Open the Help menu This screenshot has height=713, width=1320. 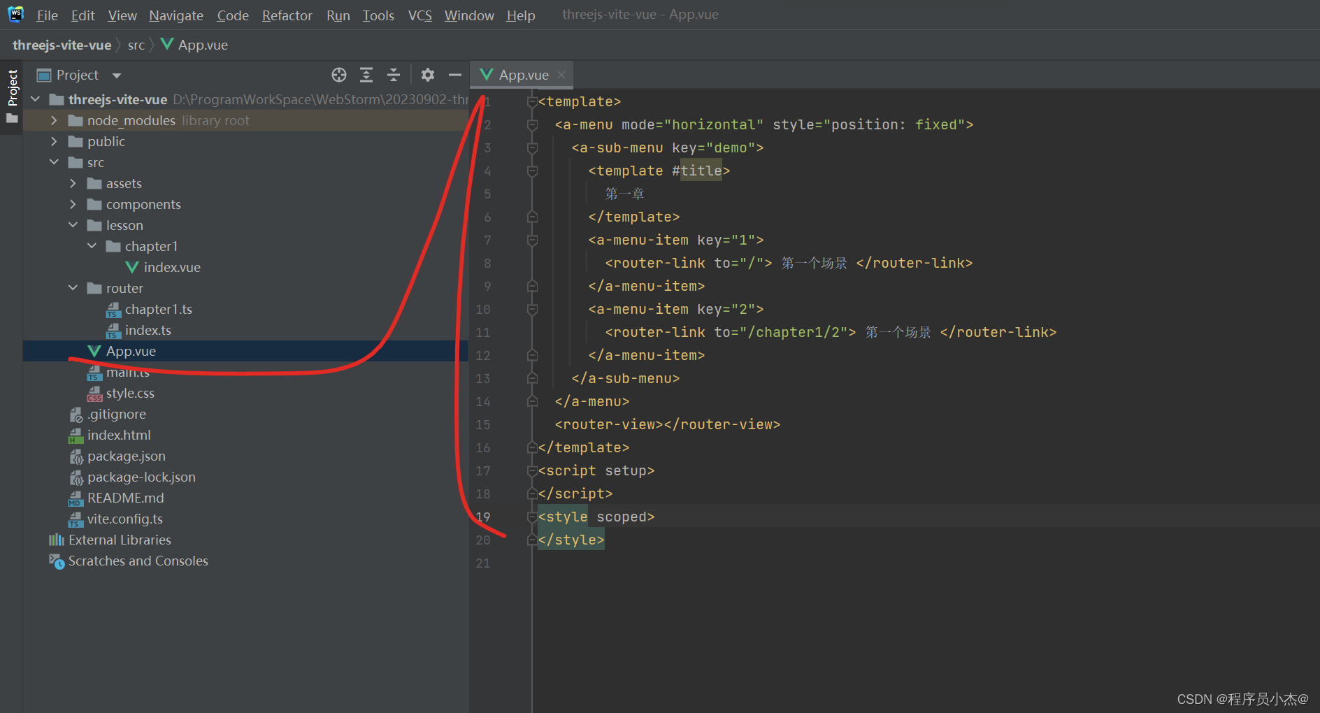pyautogui.click(x=521, y=15)
